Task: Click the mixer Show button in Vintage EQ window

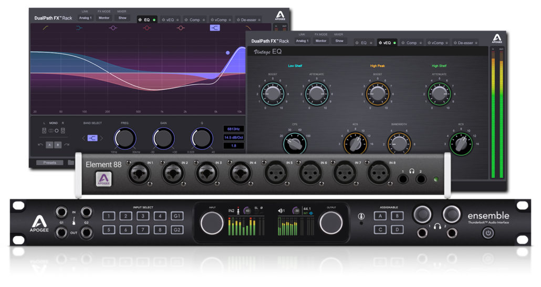Action: [339, 40]
